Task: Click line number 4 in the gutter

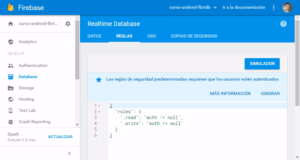Action: (x=96, y=123)
